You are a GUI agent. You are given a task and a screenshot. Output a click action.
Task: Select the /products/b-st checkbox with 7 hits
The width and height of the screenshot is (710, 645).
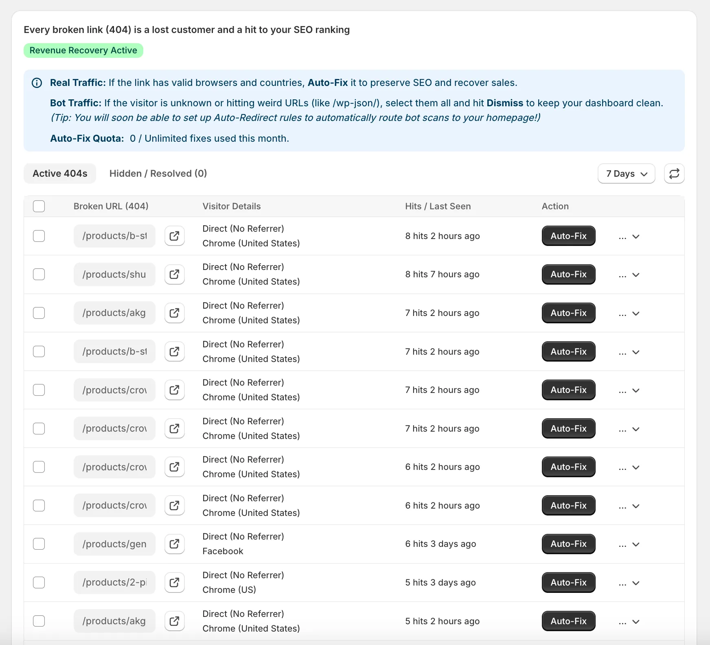39,351
